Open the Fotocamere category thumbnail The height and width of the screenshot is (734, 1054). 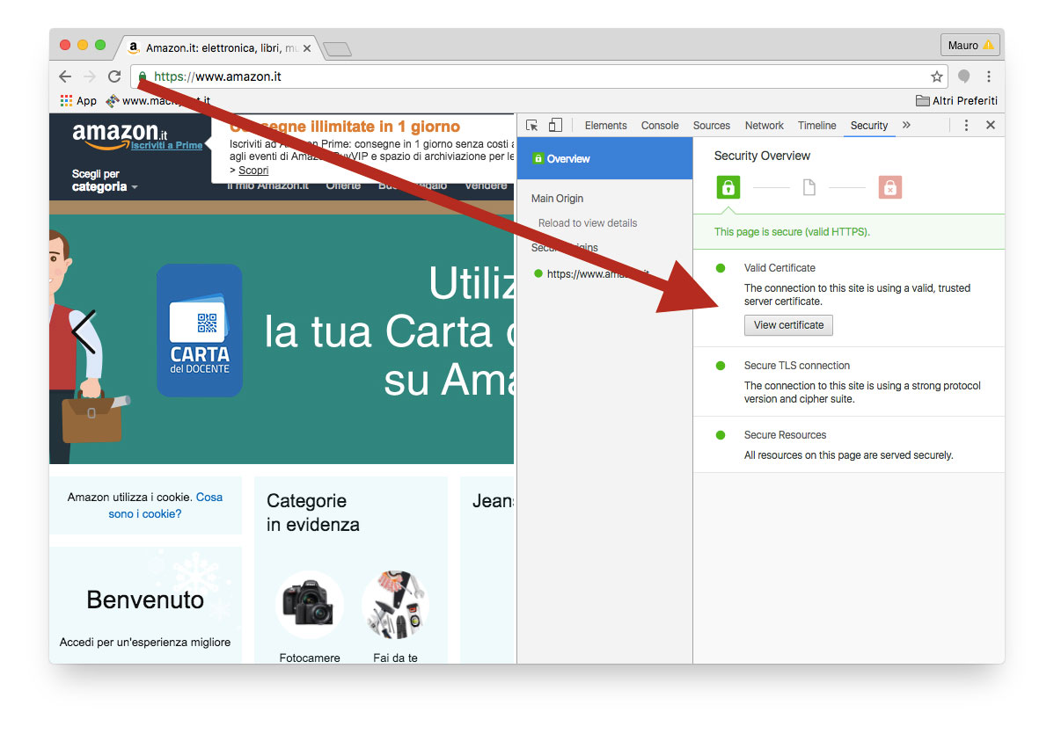310,605
